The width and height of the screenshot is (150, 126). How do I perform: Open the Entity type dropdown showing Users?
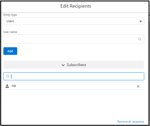[x=74, y=21]
